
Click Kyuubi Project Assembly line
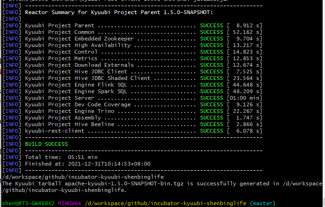click(132, 118)
